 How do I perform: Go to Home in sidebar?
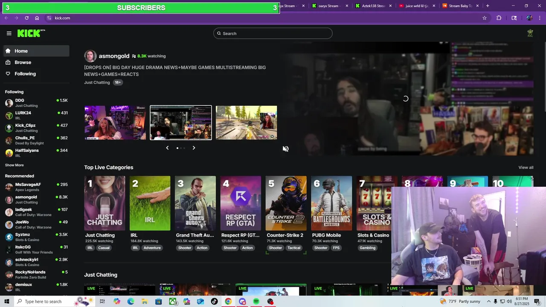tap(36, 51)
